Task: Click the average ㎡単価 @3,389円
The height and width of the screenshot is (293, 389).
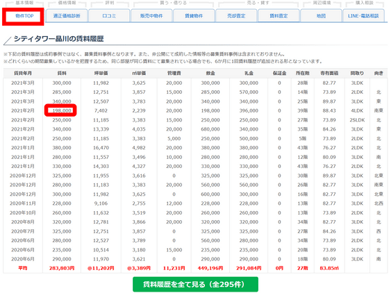Action: tap(139, 268)
